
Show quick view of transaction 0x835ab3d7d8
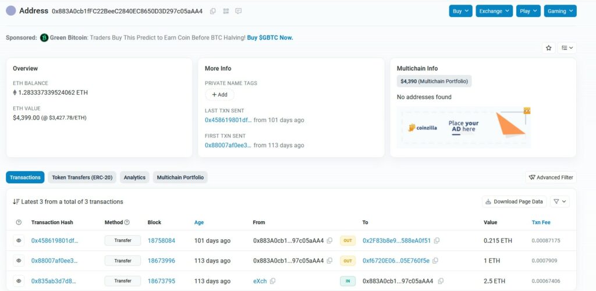[x=19, y=281]
